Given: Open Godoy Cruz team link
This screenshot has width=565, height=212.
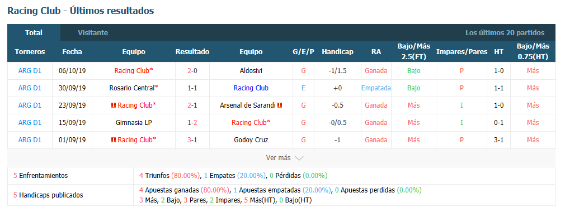Looking at the screenshot, I should [251, 140].
